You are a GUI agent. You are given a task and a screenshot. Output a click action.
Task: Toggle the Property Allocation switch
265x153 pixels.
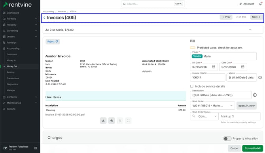227,138
